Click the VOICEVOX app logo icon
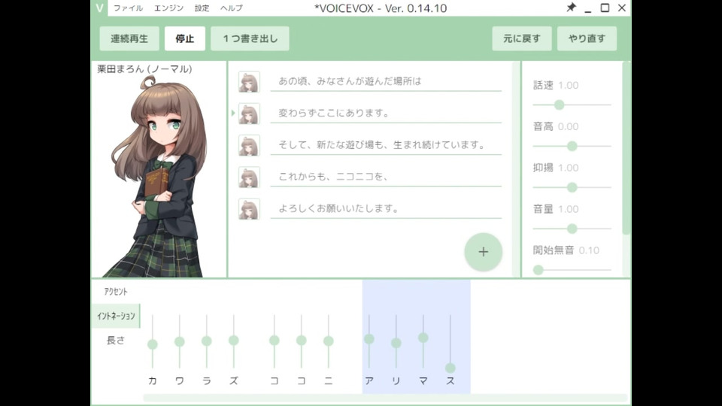Image resolution: width=722 pixels, height=406 pixels. point(99,8)
